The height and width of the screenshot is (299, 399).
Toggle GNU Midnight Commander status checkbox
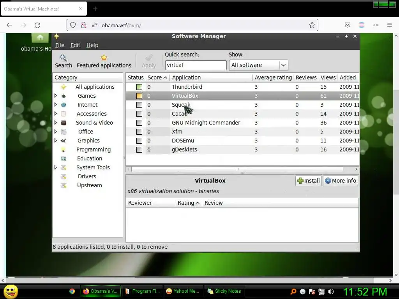click(x=139, y=123)
